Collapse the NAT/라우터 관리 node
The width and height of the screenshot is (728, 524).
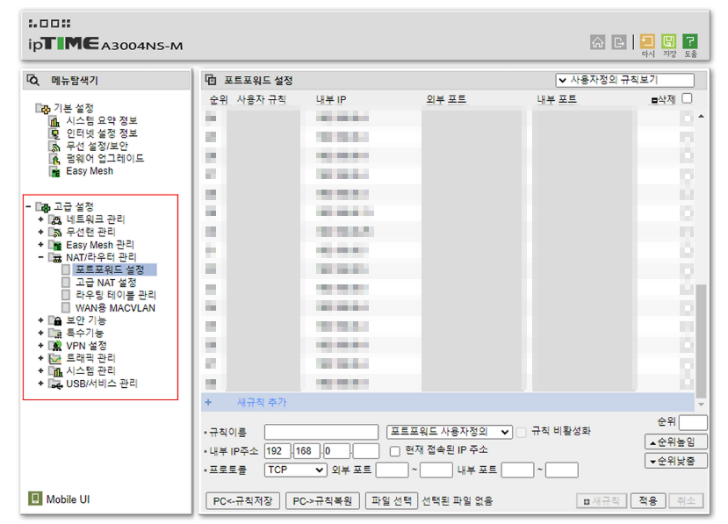point(41,257)
